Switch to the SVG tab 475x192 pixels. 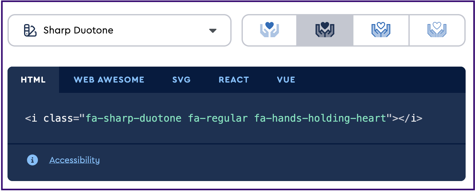point(181,80)
